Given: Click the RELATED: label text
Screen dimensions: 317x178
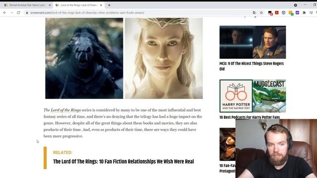Looking at the screenshot, I should tap(63, 152).
